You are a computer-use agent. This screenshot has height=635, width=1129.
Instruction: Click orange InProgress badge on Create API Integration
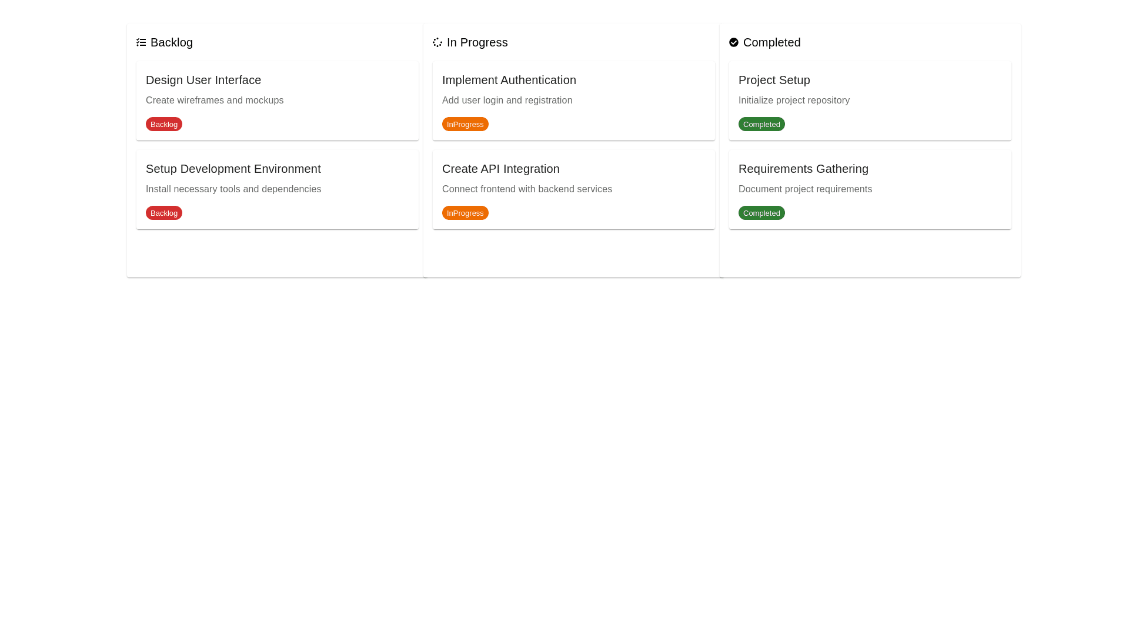point(465,213)
